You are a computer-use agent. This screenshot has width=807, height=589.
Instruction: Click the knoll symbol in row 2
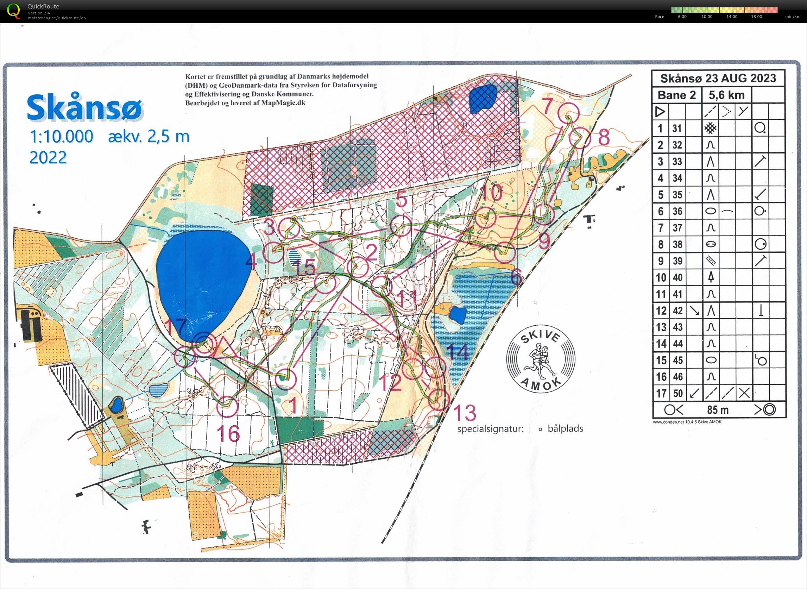(x=711, y=145)
